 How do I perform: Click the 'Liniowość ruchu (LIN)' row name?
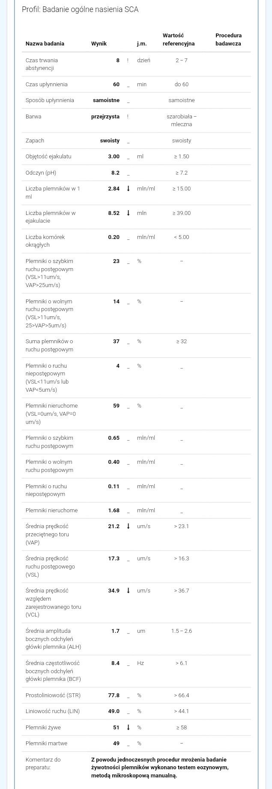[x=53, y=711]
